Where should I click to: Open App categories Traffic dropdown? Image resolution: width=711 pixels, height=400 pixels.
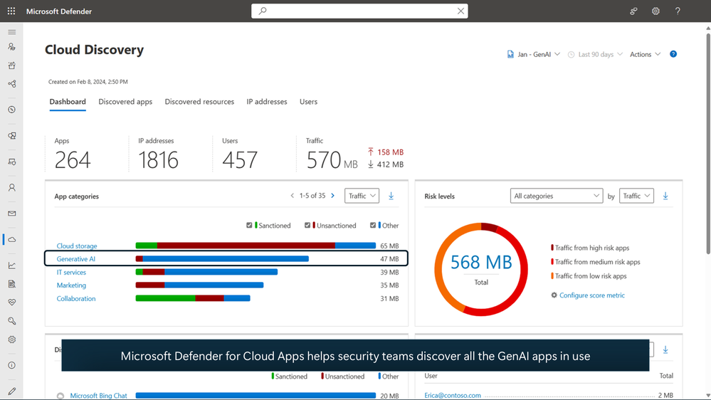(362, 196)
